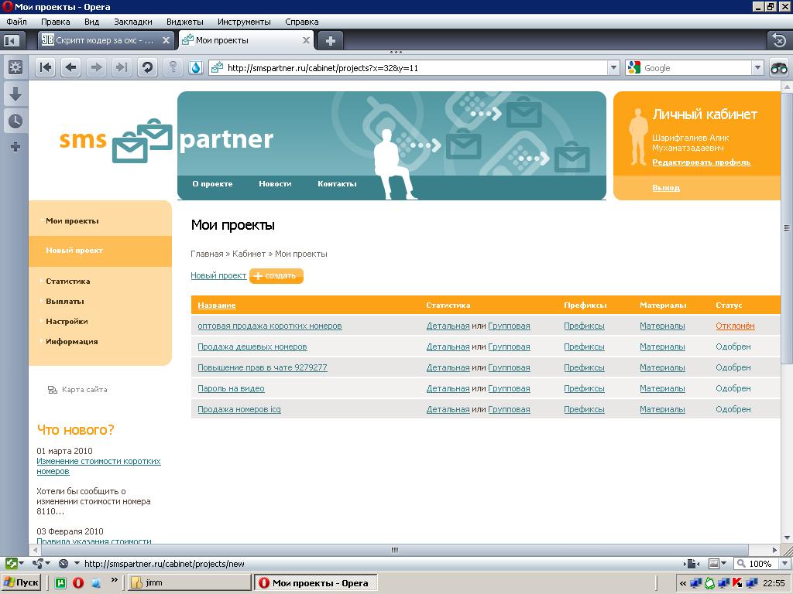Expand the Opera Unite dropdown arrow in the status bar

coord(47,563)
